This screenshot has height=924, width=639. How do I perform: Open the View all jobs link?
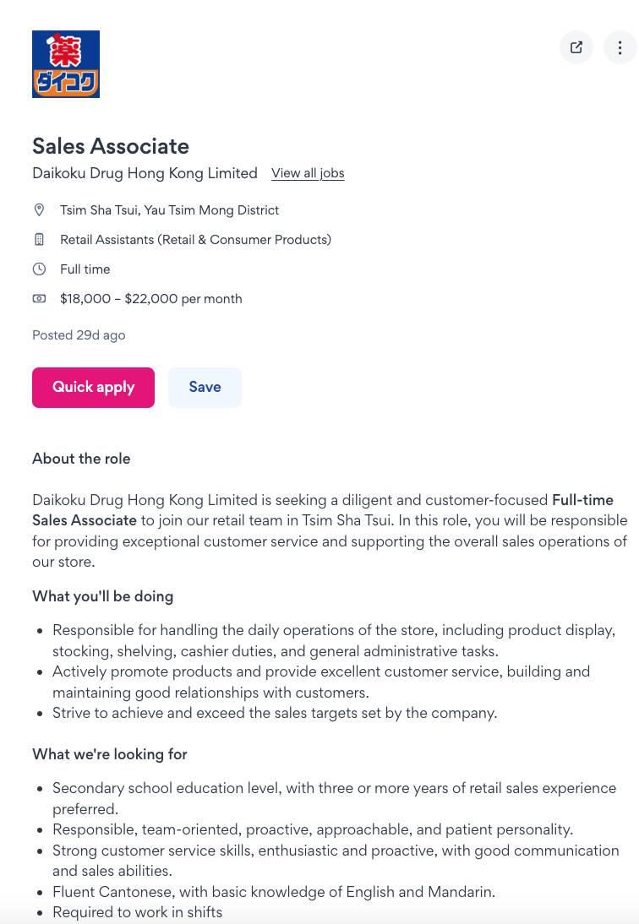pyautogui.click(x=308, y=173)
